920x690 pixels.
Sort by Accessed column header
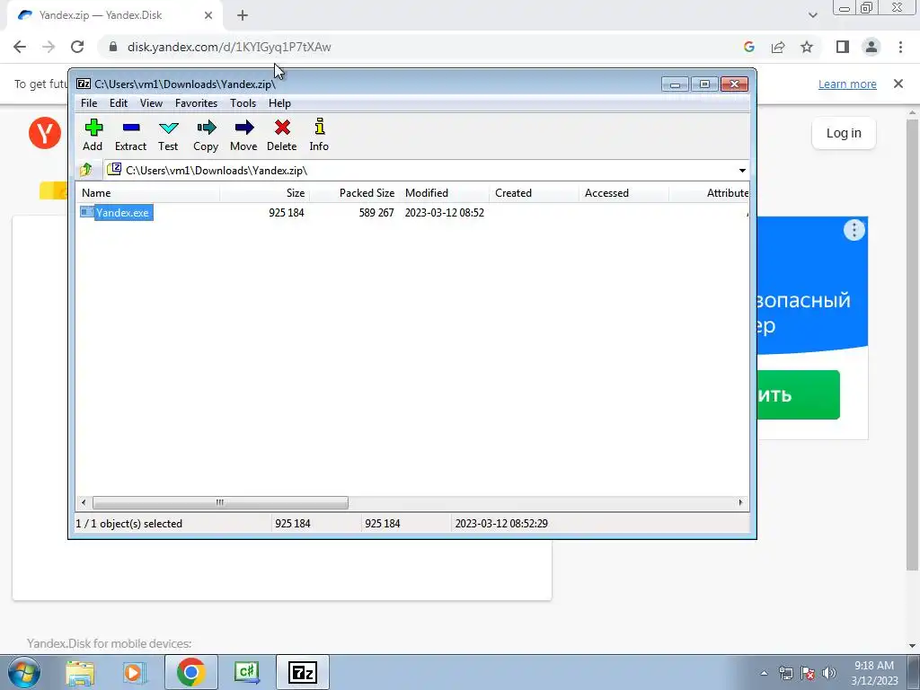click(624, 193)
